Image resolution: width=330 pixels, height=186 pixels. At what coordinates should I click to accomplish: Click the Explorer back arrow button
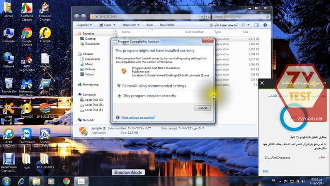click(77, 17)
